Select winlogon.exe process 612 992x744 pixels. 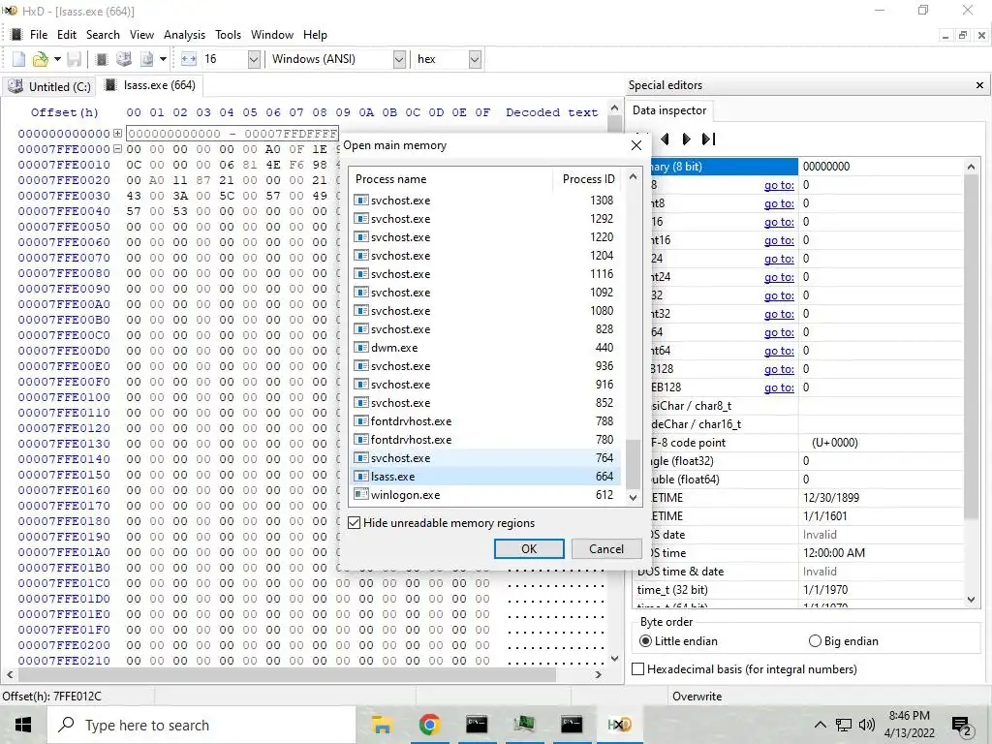click(x=485, y=495)
